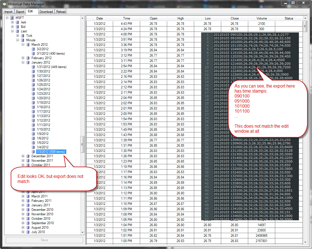Screen dimensions: 312x249
Task: Click the February 2012 database icon
Action: point(28,58)
